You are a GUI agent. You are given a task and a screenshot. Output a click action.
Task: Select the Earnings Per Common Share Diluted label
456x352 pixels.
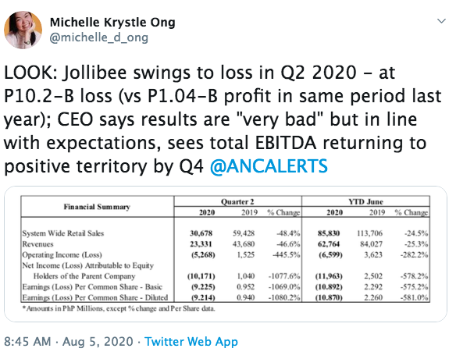point(95,297)
